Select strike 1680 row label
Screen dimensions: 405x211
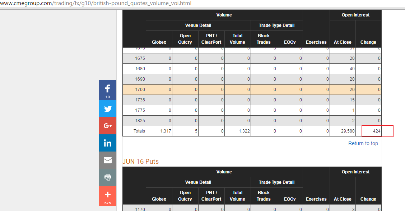140,69
